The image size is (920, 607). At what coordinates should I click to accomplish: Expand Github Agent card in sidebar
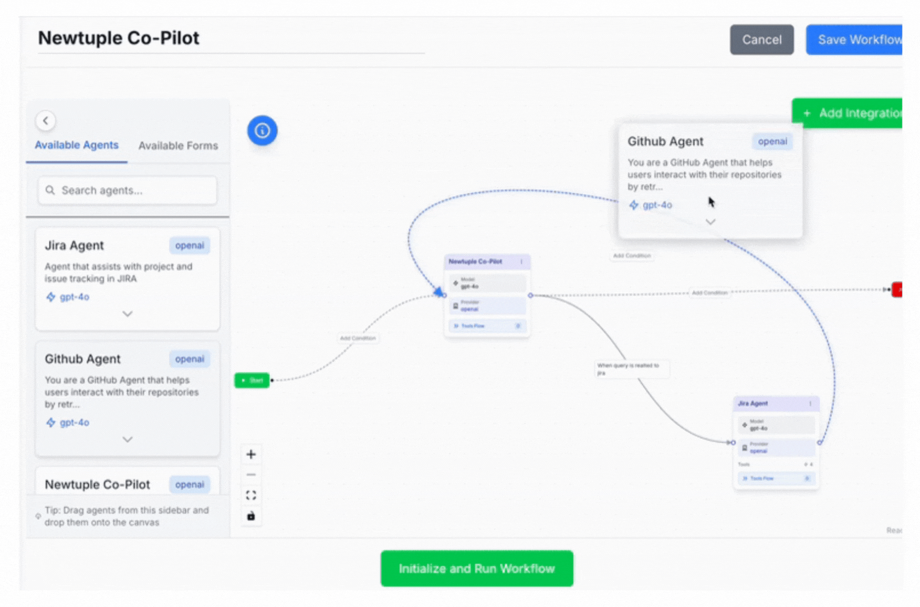tap(127, 439)
